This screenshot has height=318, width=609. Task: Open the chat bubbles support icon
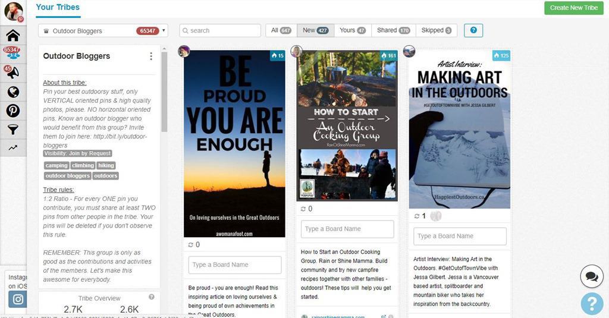(x=592, y=276)
